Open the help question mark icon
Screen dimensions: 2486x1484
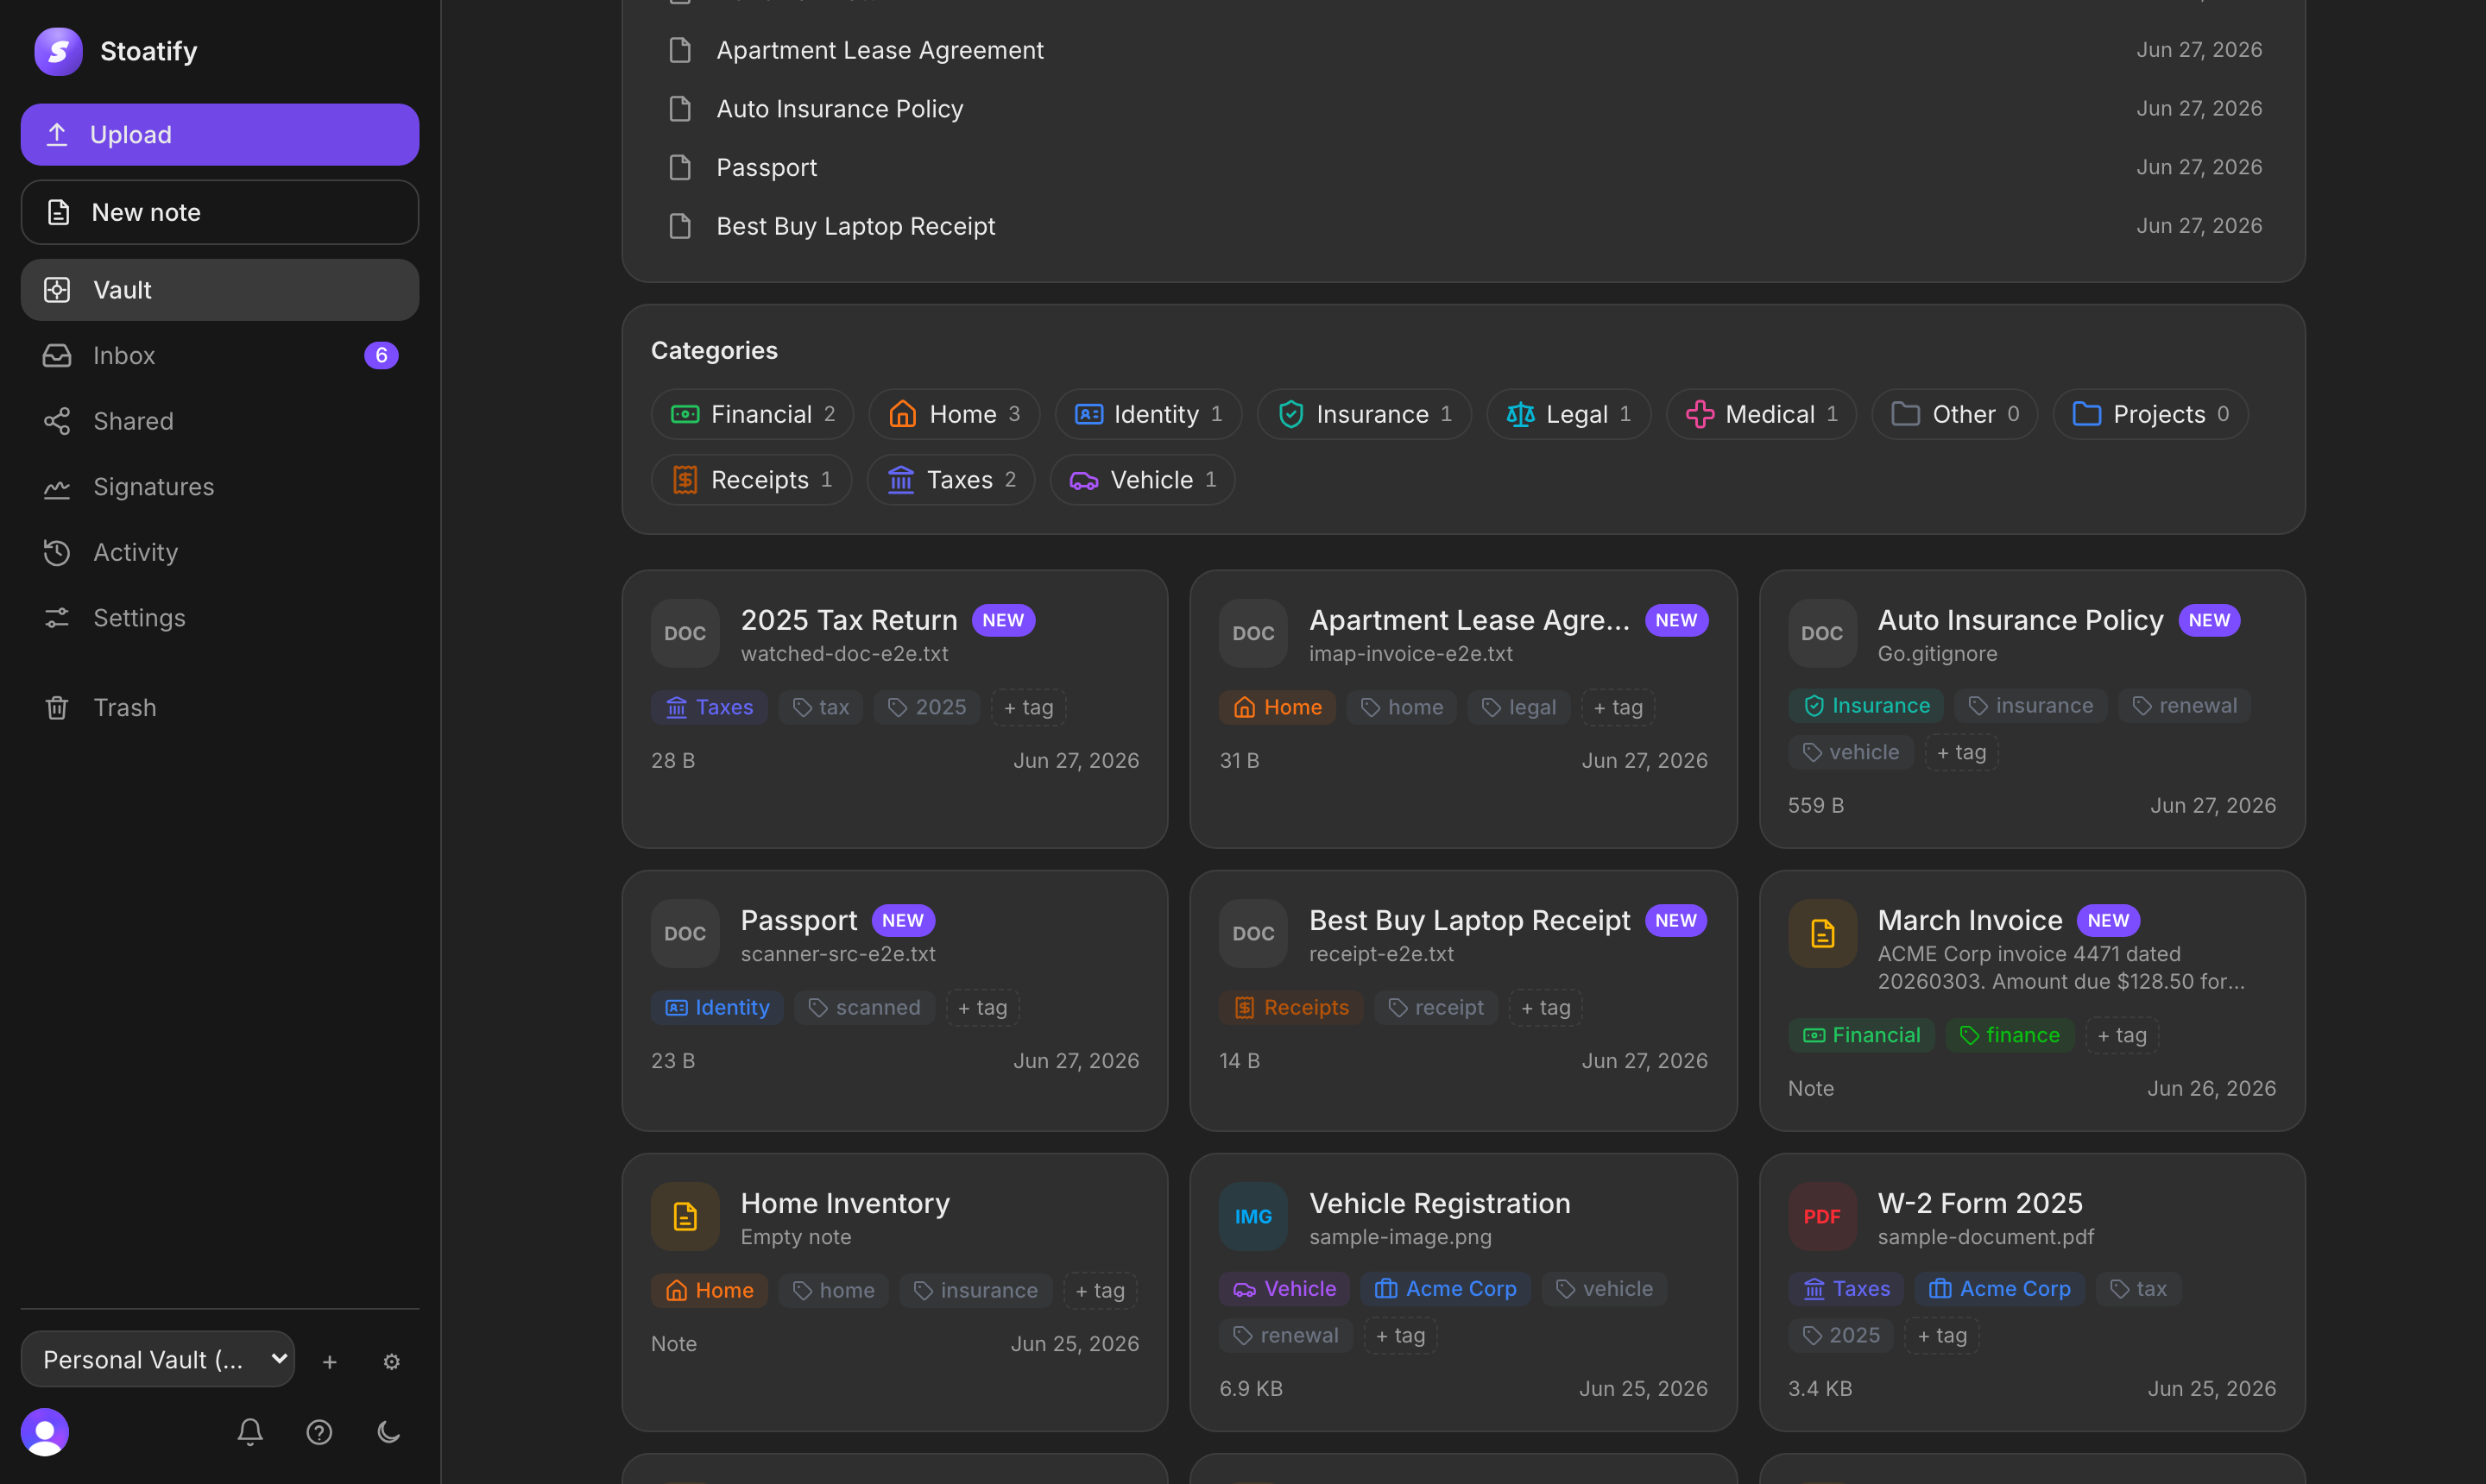coord(319,1432)
